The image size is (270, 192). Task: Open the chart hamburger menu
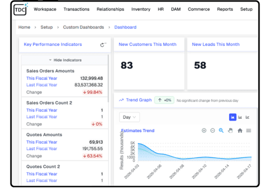point(248,130)
